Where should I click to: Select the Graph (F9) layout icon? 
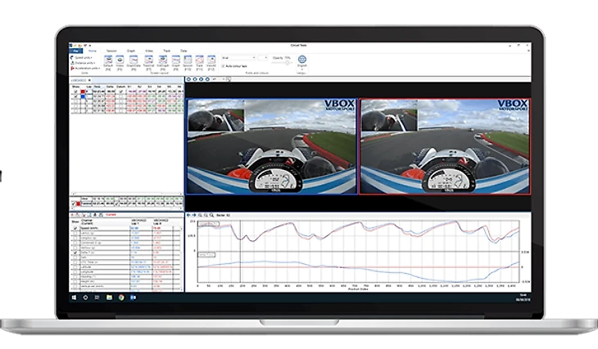click(176, 60)
